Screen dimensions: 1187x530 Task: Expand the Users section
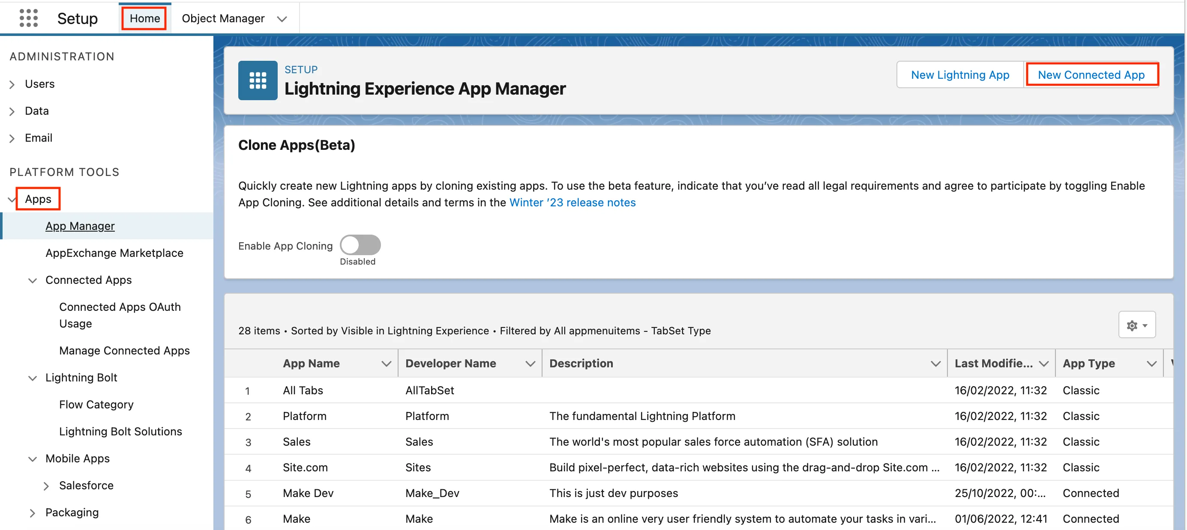(x=12, y=84)
